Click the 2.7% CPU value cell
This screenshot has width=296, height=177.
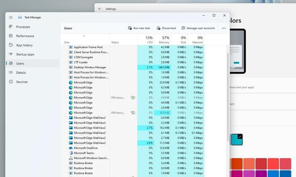click(x=146, y=128)
